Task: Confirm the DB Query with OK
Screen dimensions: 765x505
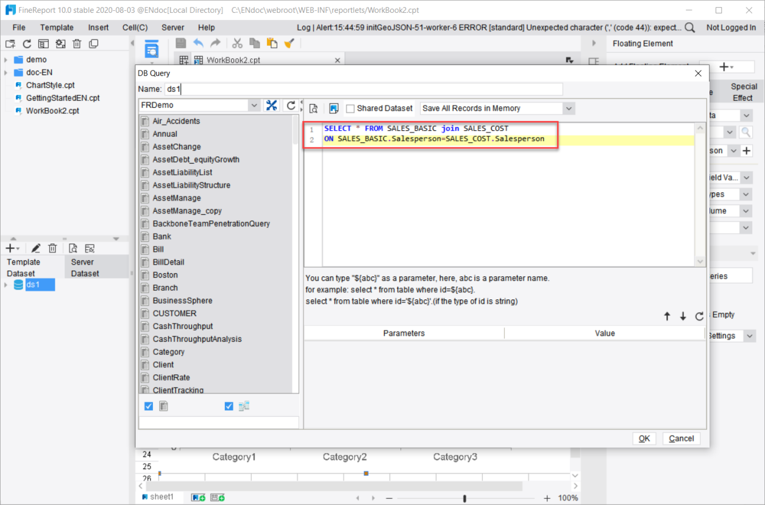Action: (x=644, y=439)
